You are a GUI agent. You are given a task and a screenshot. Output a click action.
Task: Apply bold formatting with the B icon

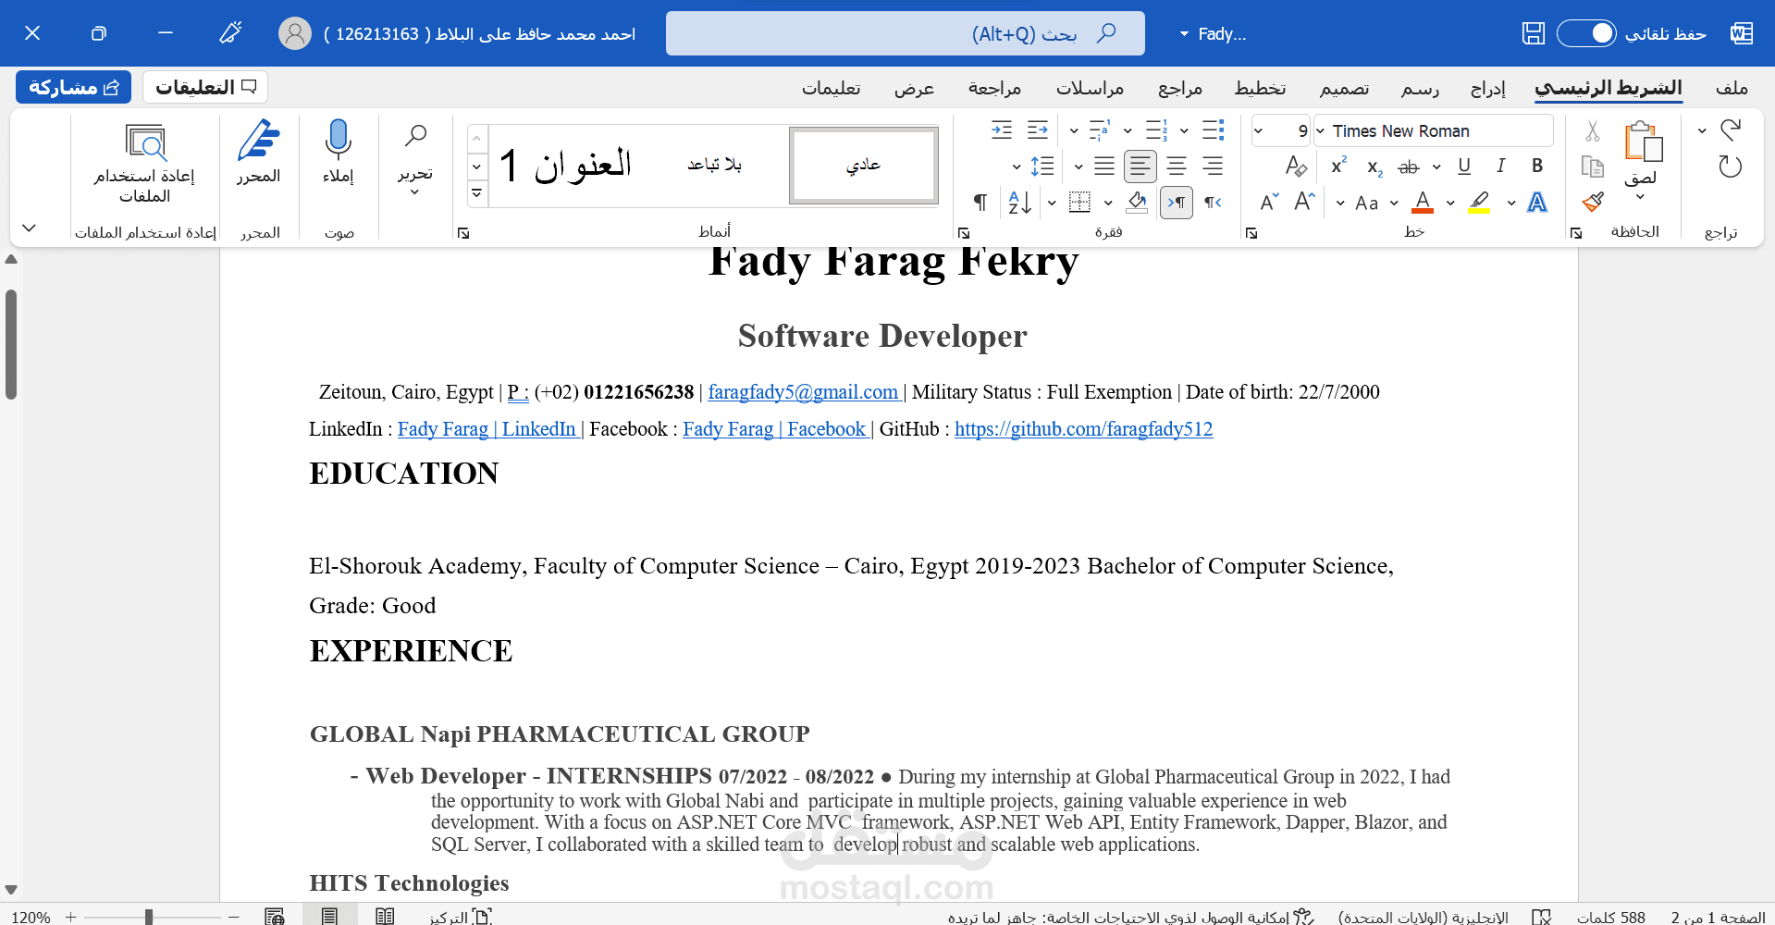click(x=1537, y=166)
